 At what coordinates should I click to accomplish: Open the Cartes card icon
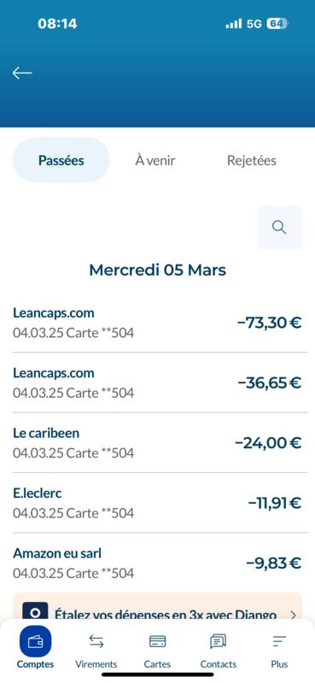tap(157, 641)
